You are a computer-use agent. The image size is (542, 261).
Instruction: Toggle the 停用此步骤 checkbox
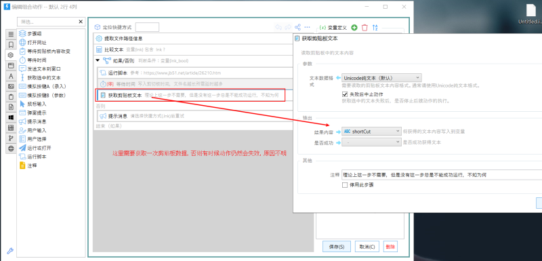click(344, 185)
